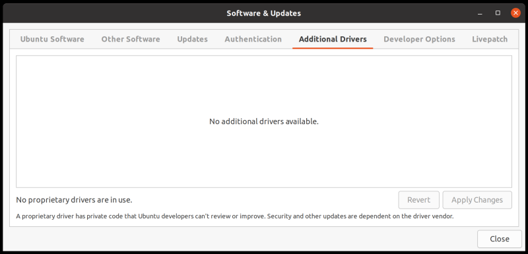
Task: Close the dialog with the Close button
Action: coord(500,239)
